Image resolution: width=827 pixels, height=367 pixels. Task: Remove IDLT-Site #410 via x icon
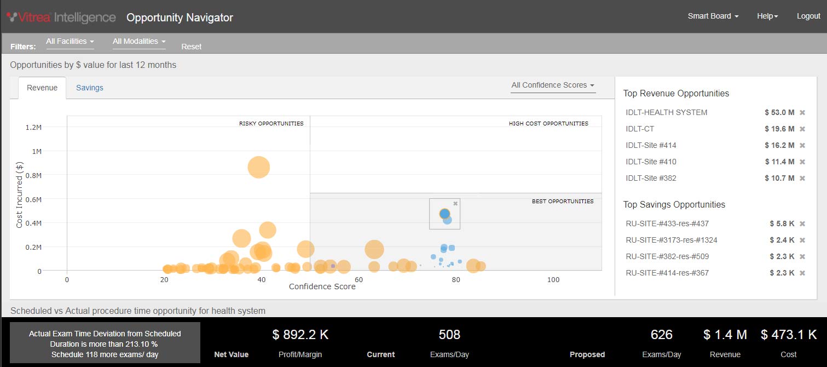pos(802,162)
